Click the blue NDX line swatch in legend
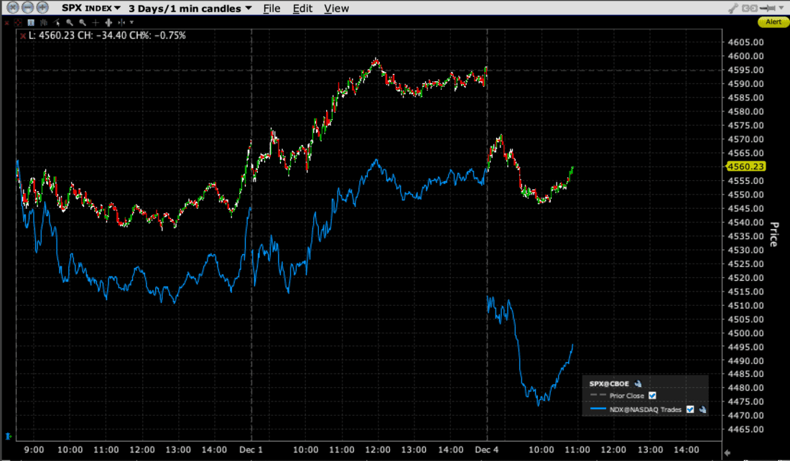 tap(598, 409)
